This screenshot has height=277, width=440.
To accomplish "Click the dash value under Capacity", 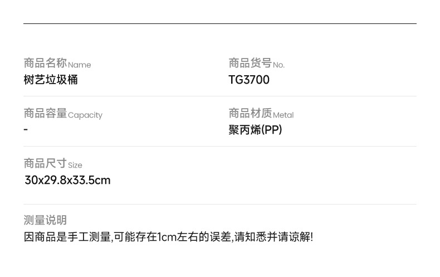I will 26,129.
